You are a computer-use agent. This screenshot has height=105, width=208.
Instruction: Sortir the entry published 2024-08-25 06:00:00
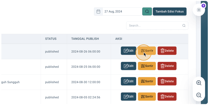[147, 66]
